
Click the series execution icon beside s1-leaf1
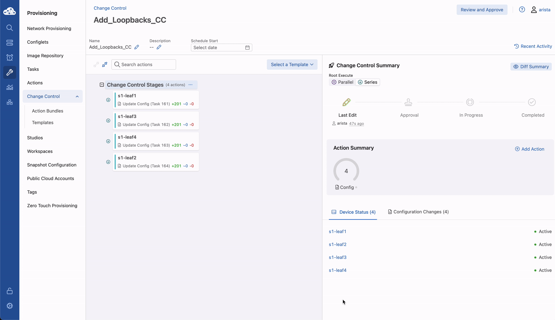pyautogui.click(x=108, y=100)
